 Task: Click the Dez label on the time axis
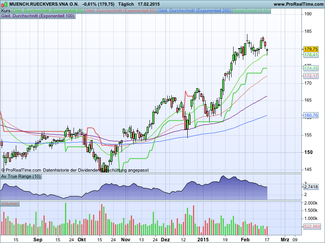tap(165, 240)
